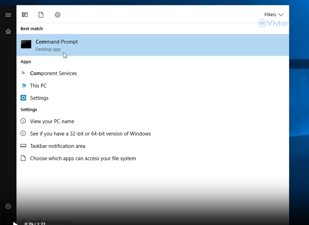This screenshot has height=225, width=309.
Task: Click the Component Services icon
Action: coord(23,73)
